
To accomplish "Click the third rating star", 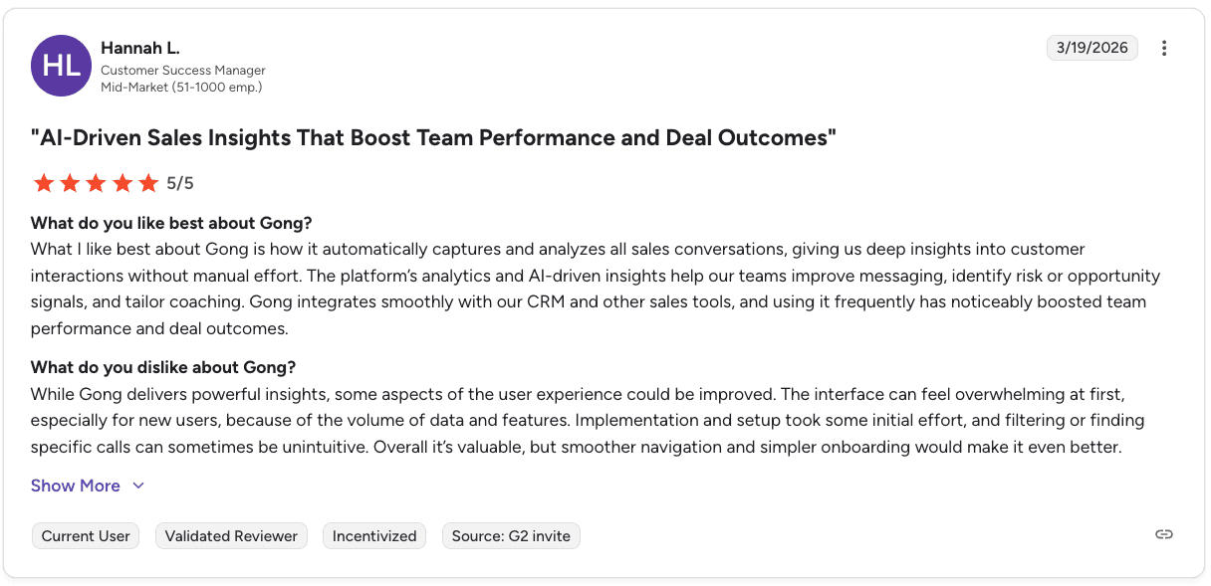I will [x=96, y=183].
